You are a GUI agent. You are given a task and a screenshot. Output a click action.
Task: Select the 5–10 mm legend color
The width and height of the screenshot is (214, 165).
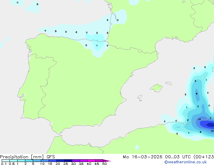(37, 161)
